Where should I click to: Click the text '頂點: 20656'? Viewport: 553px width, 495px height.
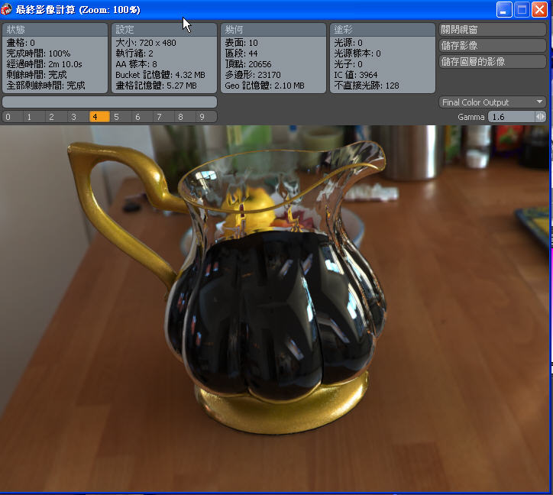pyautogui.click(x=248, y=64)
